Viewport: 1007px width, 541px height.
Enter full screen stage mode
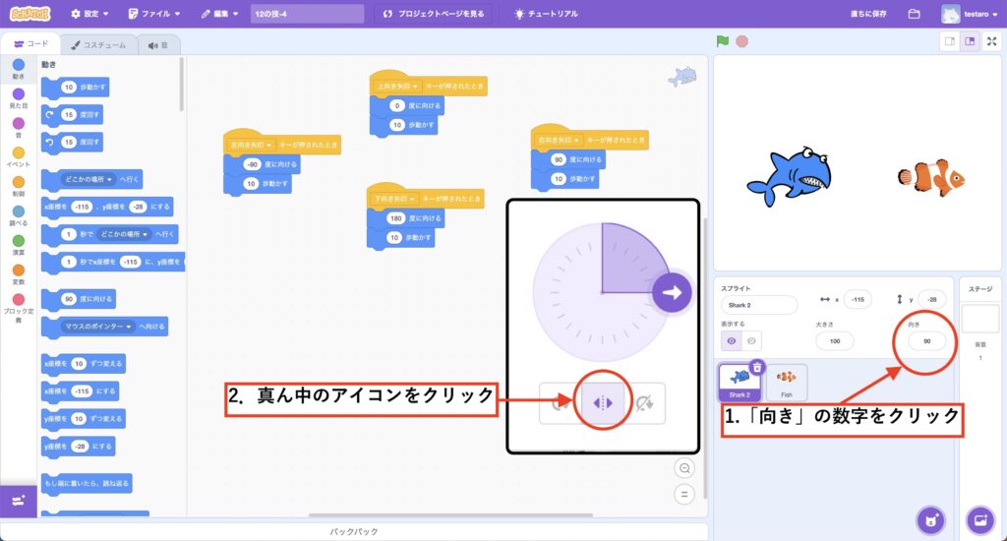pos(991,41)
